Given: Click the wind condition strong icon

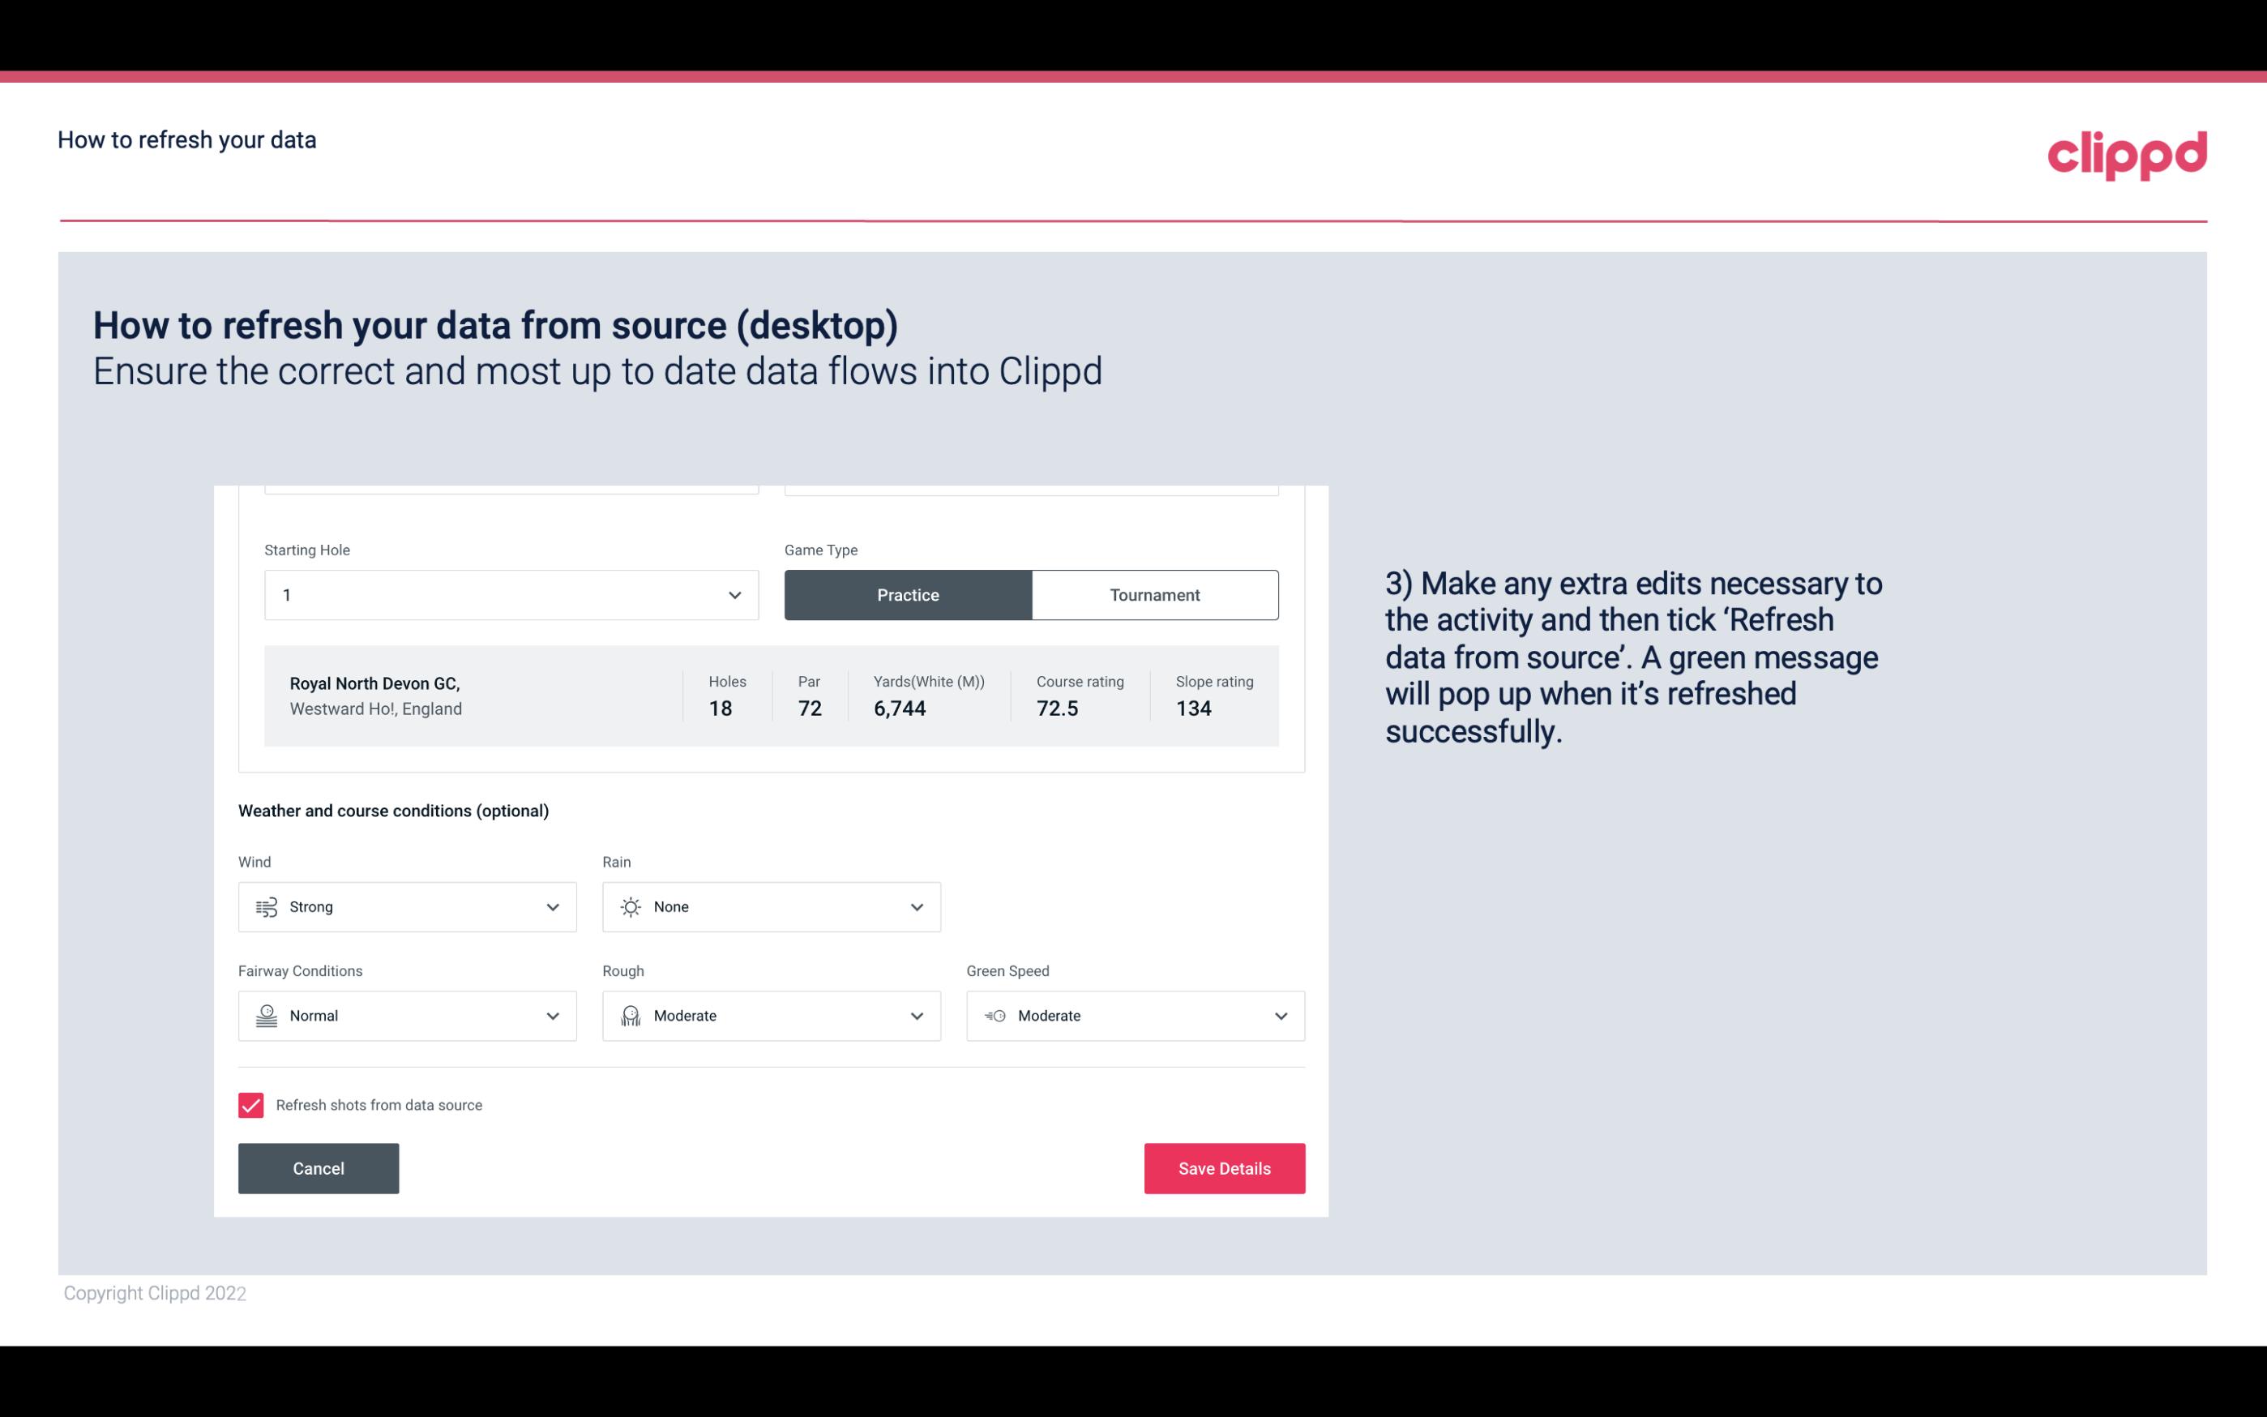Looking at the screenshot, I should pos(266,906).
